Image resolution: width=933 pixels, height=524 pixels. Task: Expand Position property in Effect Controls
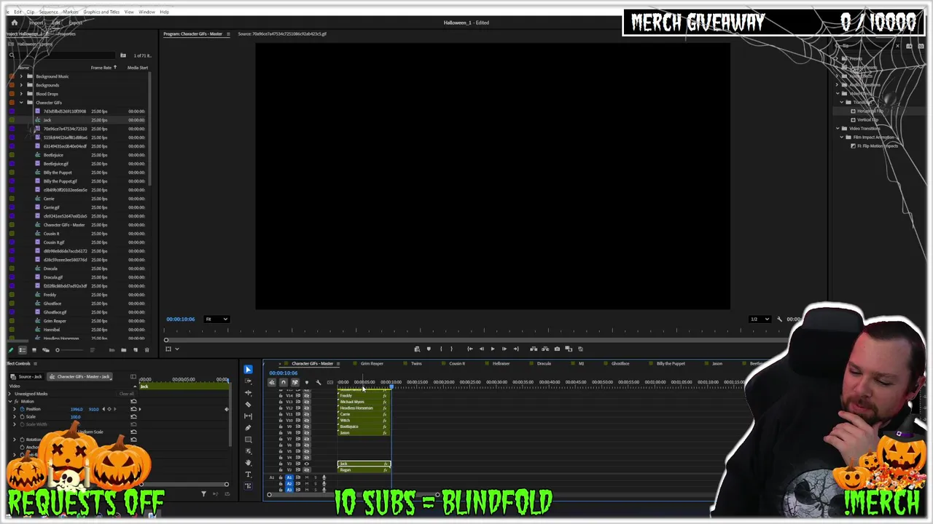(x=14, y=409)
